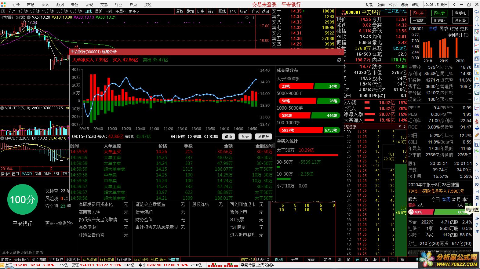This screenshot has height=269, width=480.
Task: Open the filter dropdown in 逐笔还原 header
Action: pos(400,127)
